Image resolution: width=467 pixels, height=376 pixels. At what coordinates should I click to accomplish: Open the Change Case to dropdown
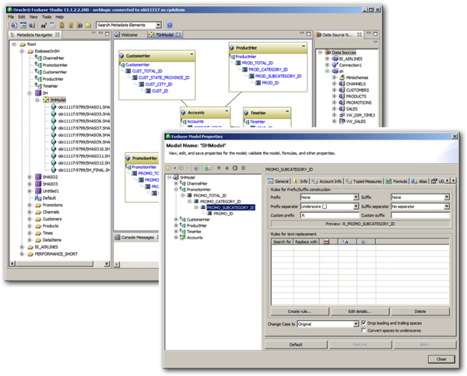356,324
